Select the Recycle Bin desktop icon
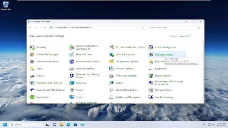 [6, 6]
